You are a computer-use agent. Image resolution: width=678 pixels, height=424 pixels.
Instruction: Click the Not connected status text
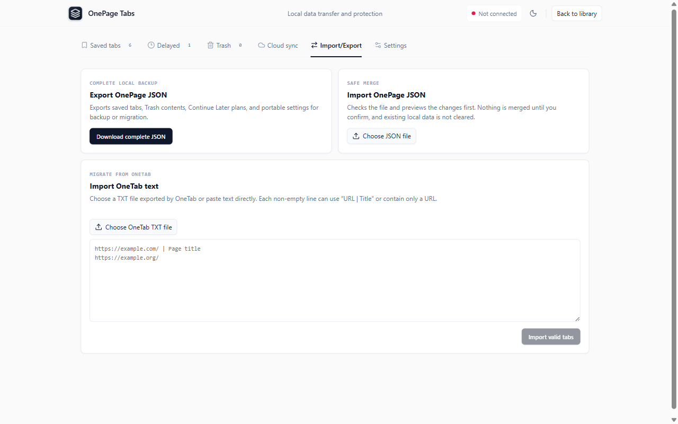tap(497, 14)
